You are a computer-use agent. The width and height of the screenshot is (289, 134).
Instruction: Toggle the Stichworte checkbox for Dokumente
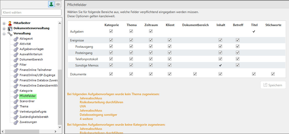click(x=273, y=74)
